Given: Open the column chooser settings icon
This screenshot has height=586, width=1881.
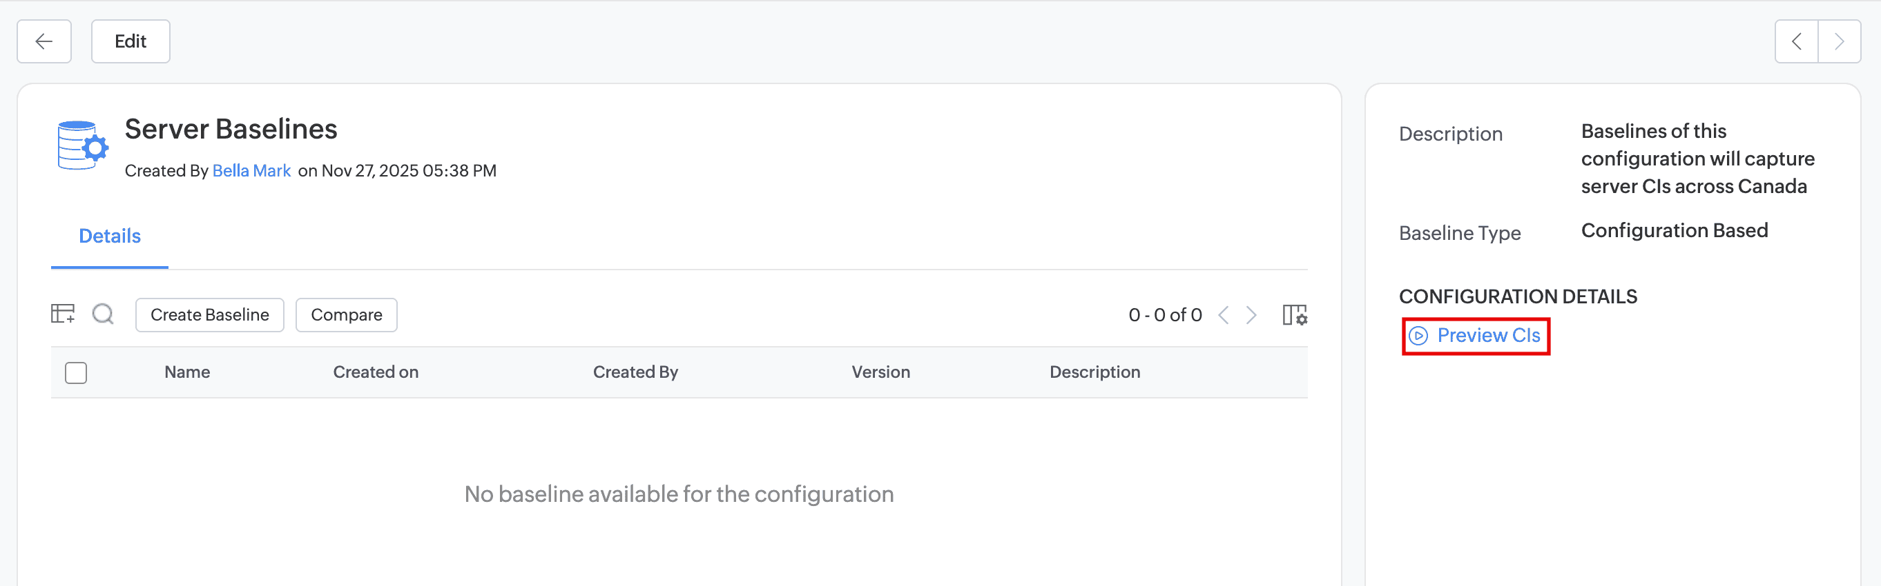Looking at the screenshot, I should click(1294, 315).
